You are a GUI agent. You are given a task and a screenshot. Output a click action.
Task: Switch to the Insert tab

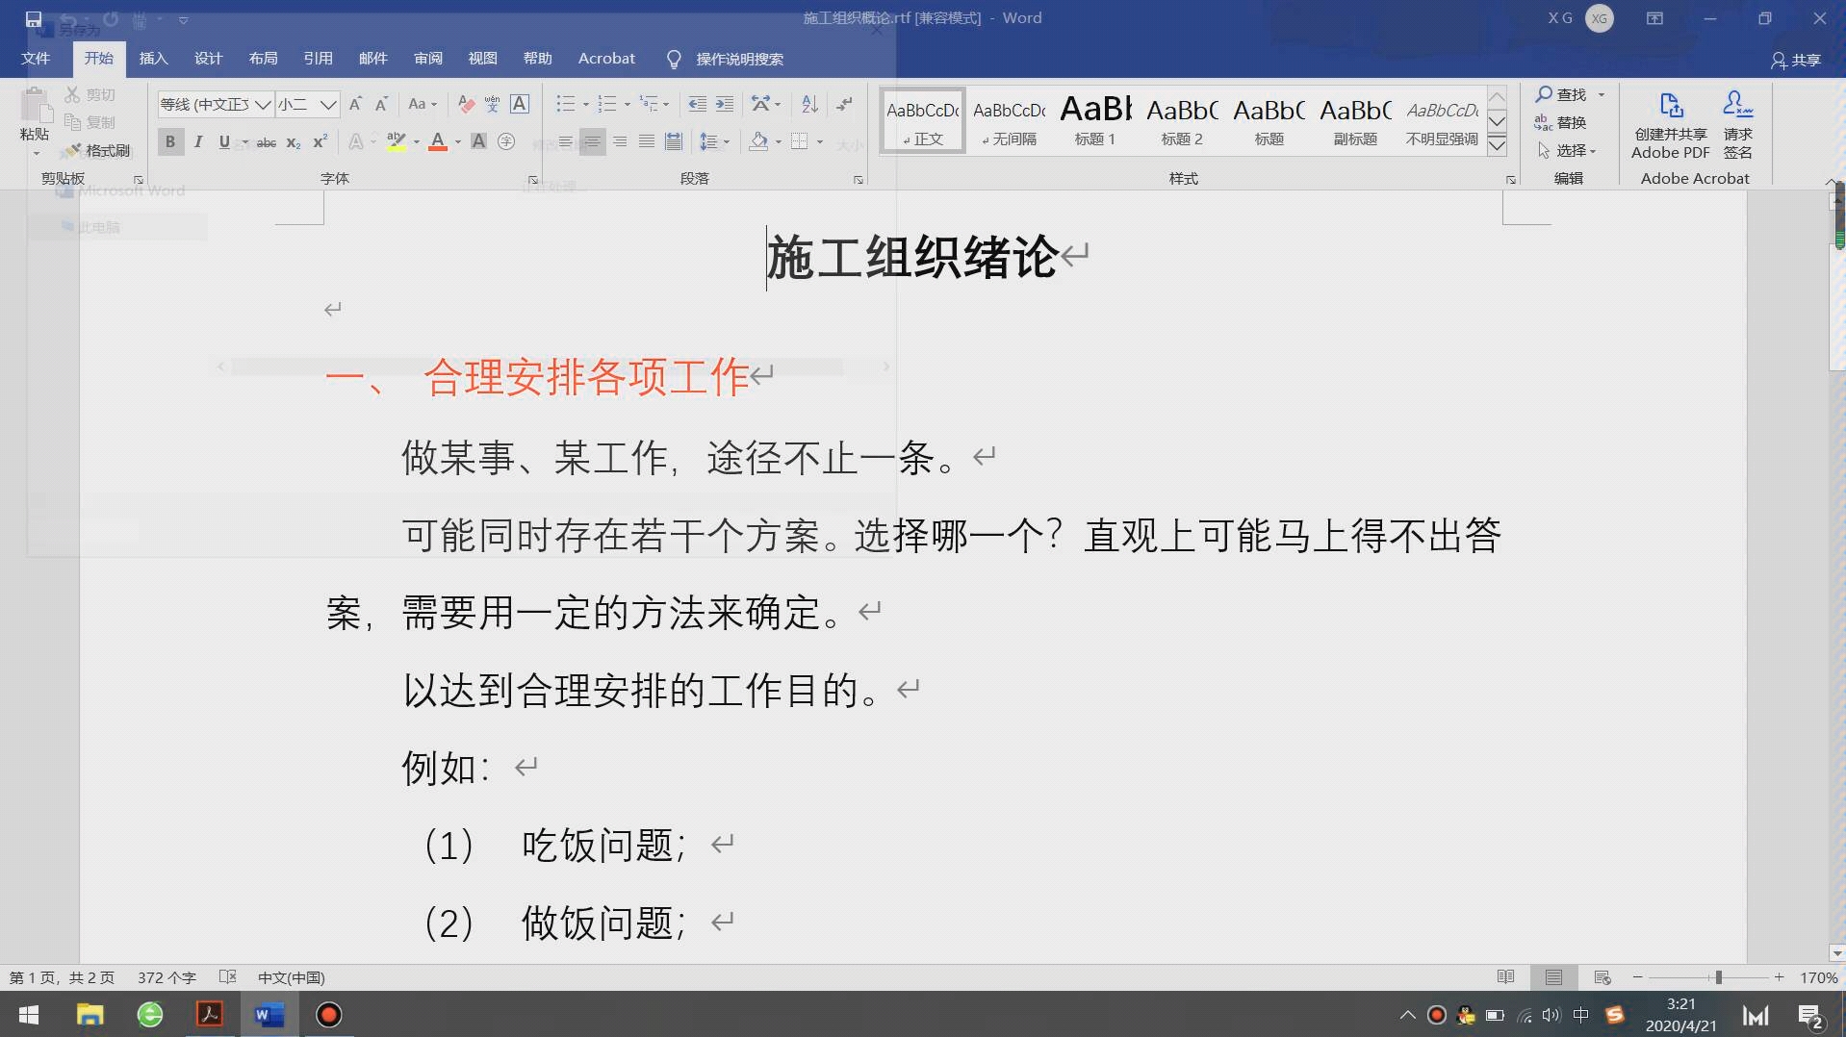click(153, 59)
